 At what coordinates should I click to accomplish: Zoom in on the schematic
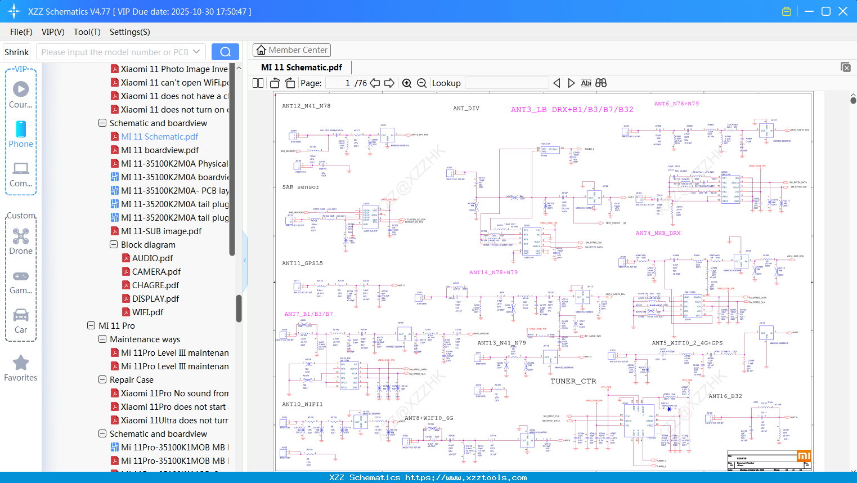pyautogui.click(x=407, y=83)
